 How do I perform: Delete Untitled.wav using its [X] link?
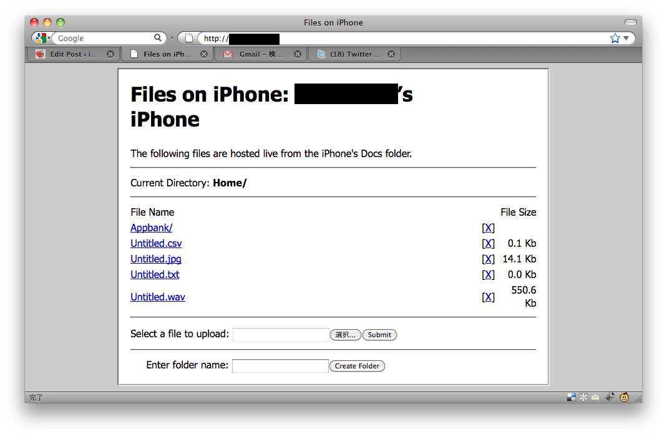click(x=489, y=297)
